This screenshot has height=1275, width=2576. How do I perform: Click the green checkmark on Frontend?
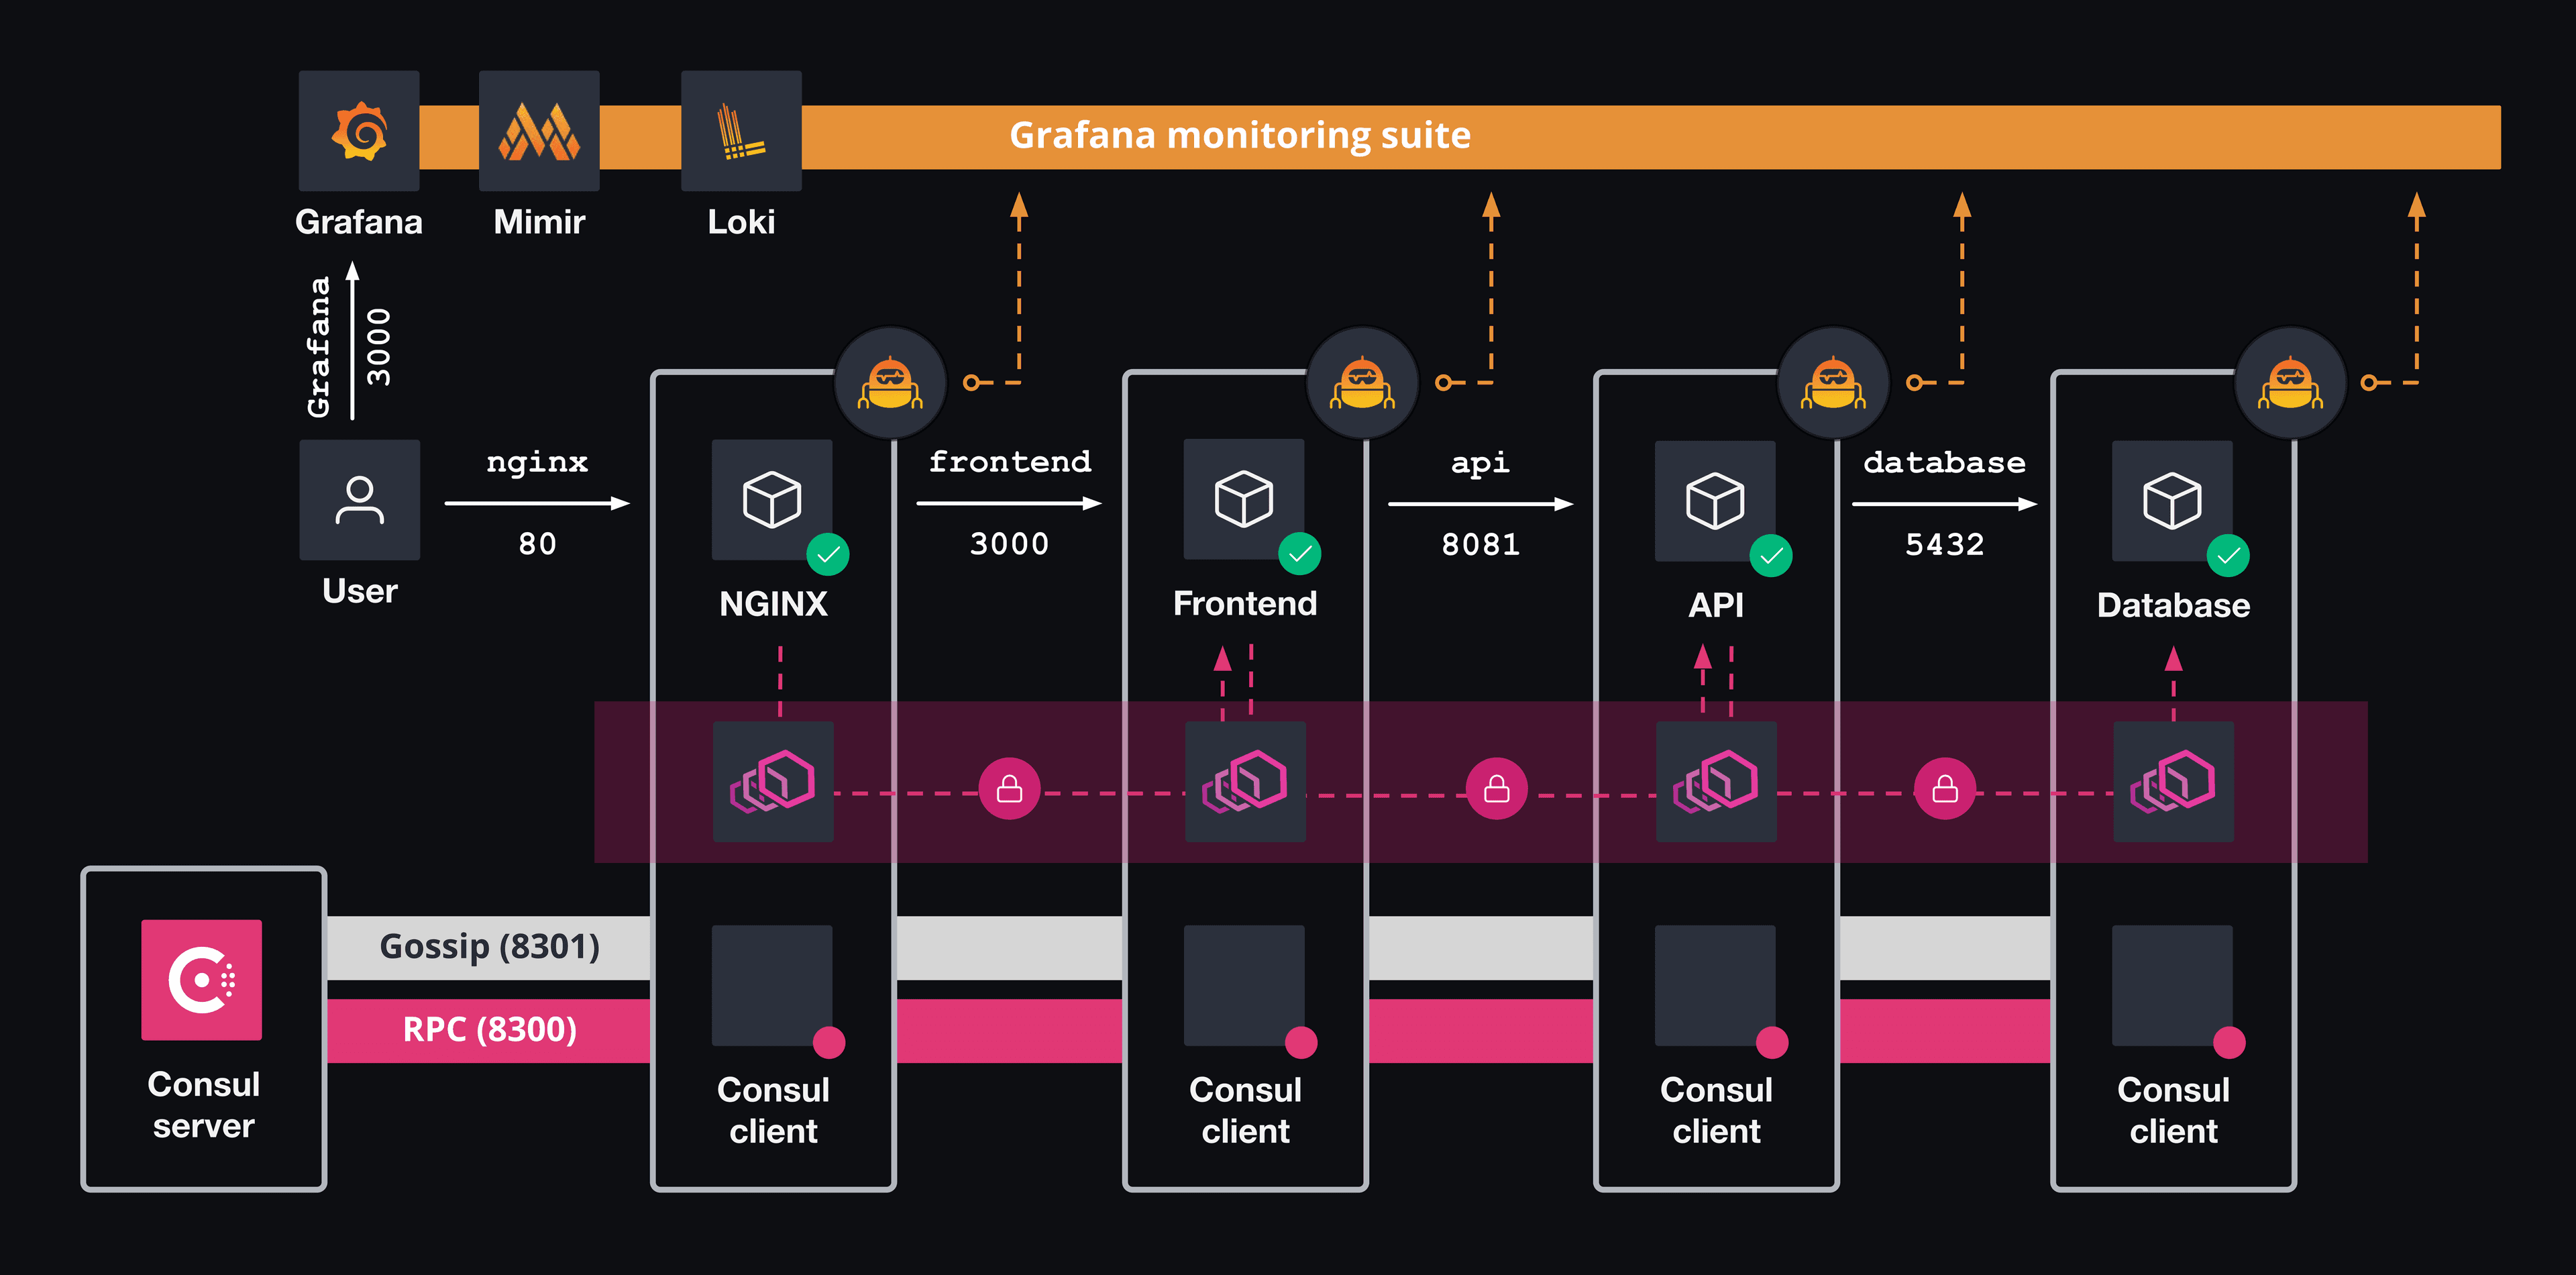1300,554
